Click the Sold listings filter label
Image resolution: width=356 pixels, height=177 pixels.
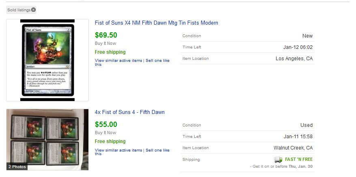(x=19, y=10)
